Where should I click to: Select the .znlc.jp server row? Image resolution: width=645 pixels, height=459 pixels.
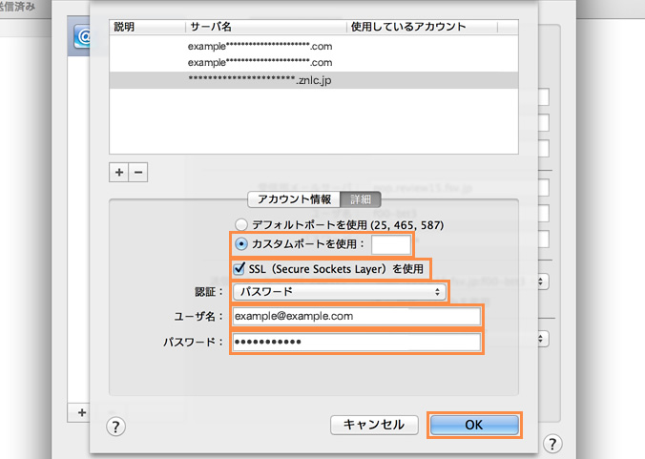[x=314, y=80]
